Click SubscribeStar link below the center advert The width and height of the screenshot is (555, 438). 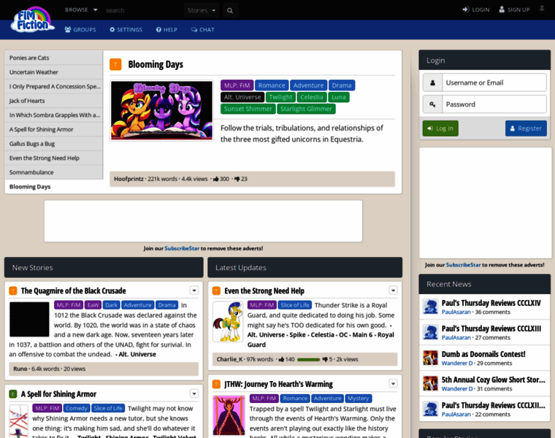pos(182,248)
